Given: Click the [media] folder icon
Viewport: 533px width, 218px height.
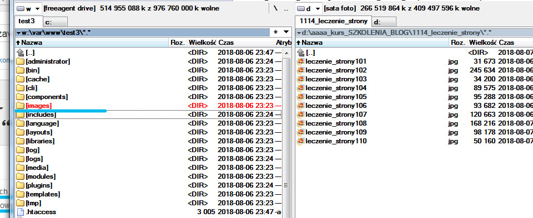Looking at the screenshot, I should 21,168.
